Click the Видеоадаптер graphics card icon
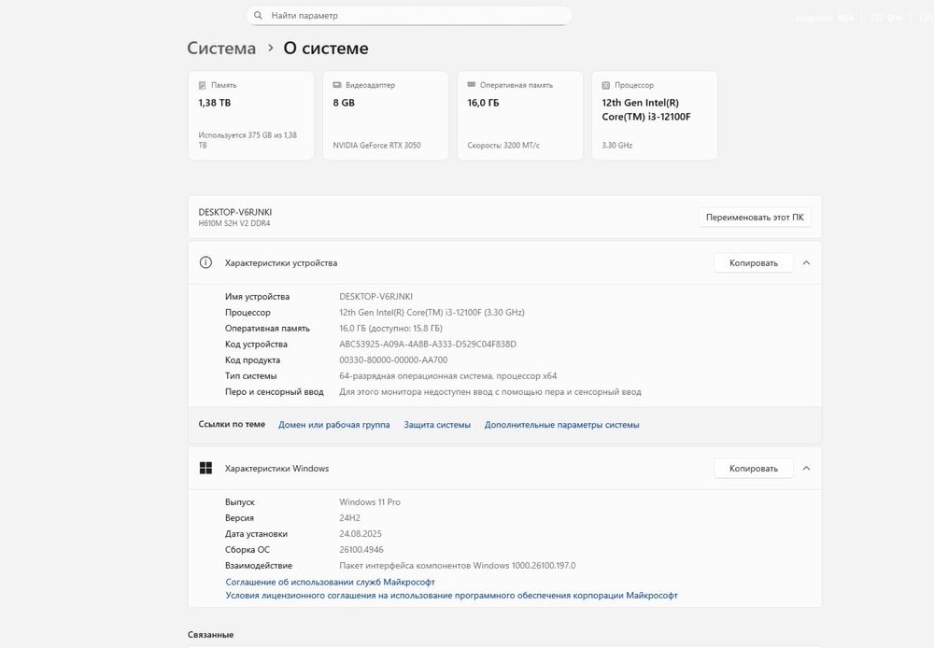 pos(337,85)
